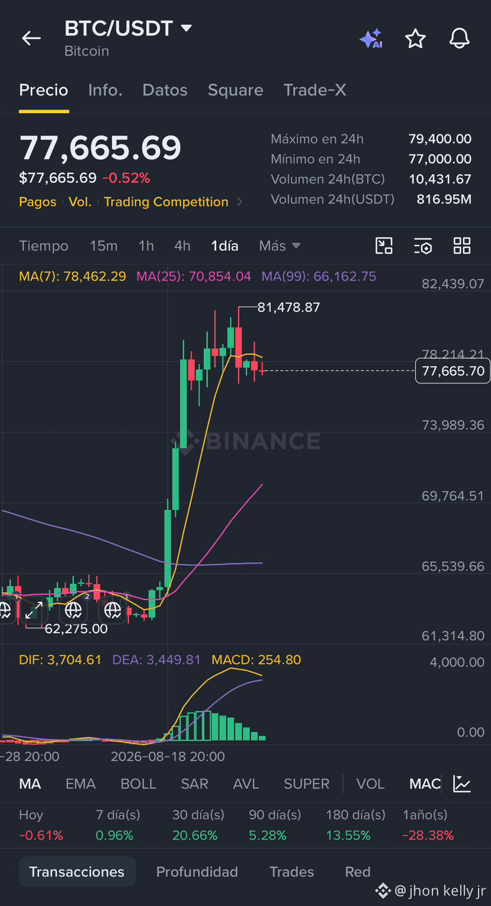Open the Trading Competition link
This screenshot has height=906, width=491.
click(x=166, y=202)
